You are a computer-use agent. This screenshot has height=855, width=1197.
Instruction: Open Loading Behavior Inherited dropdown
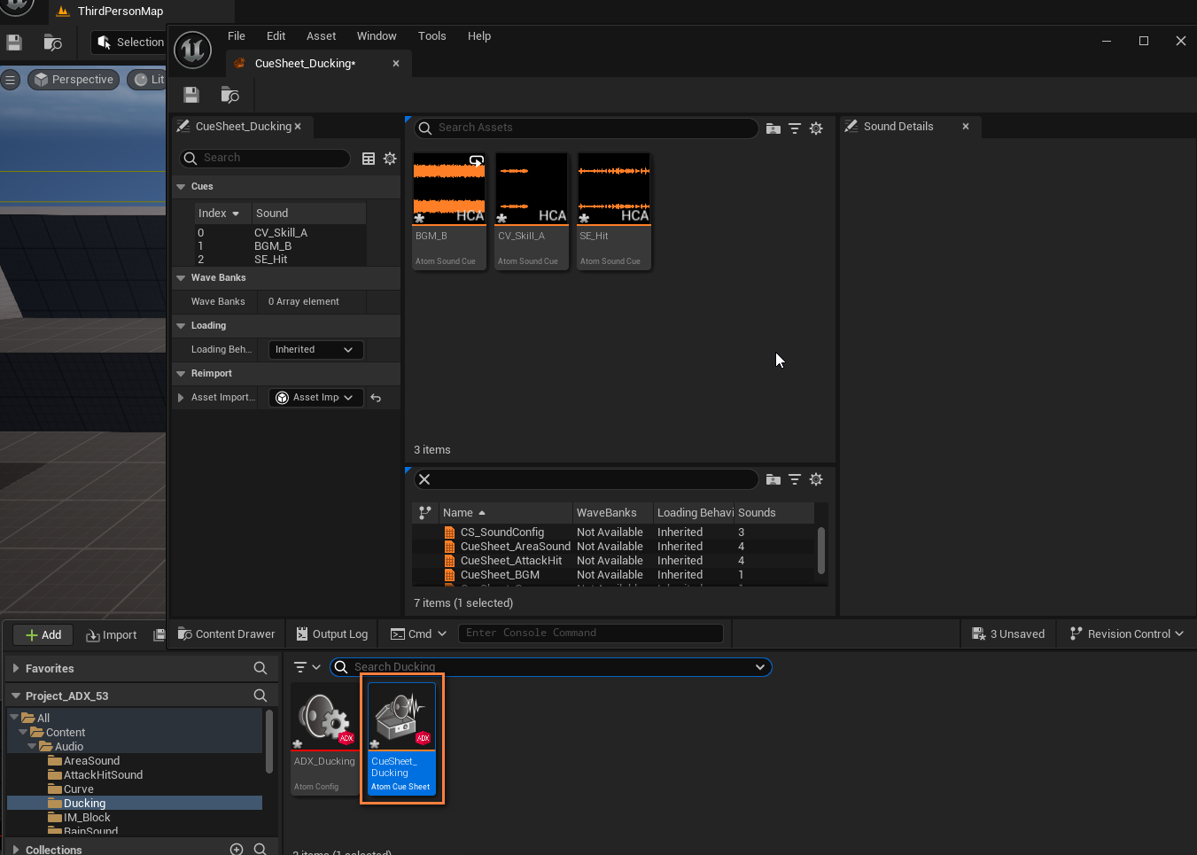pos(315,350)
